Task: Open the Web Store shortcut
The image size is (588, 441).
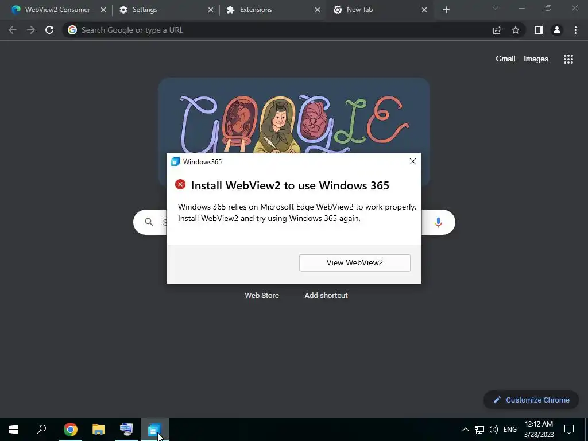Action: tap(262, 296)
